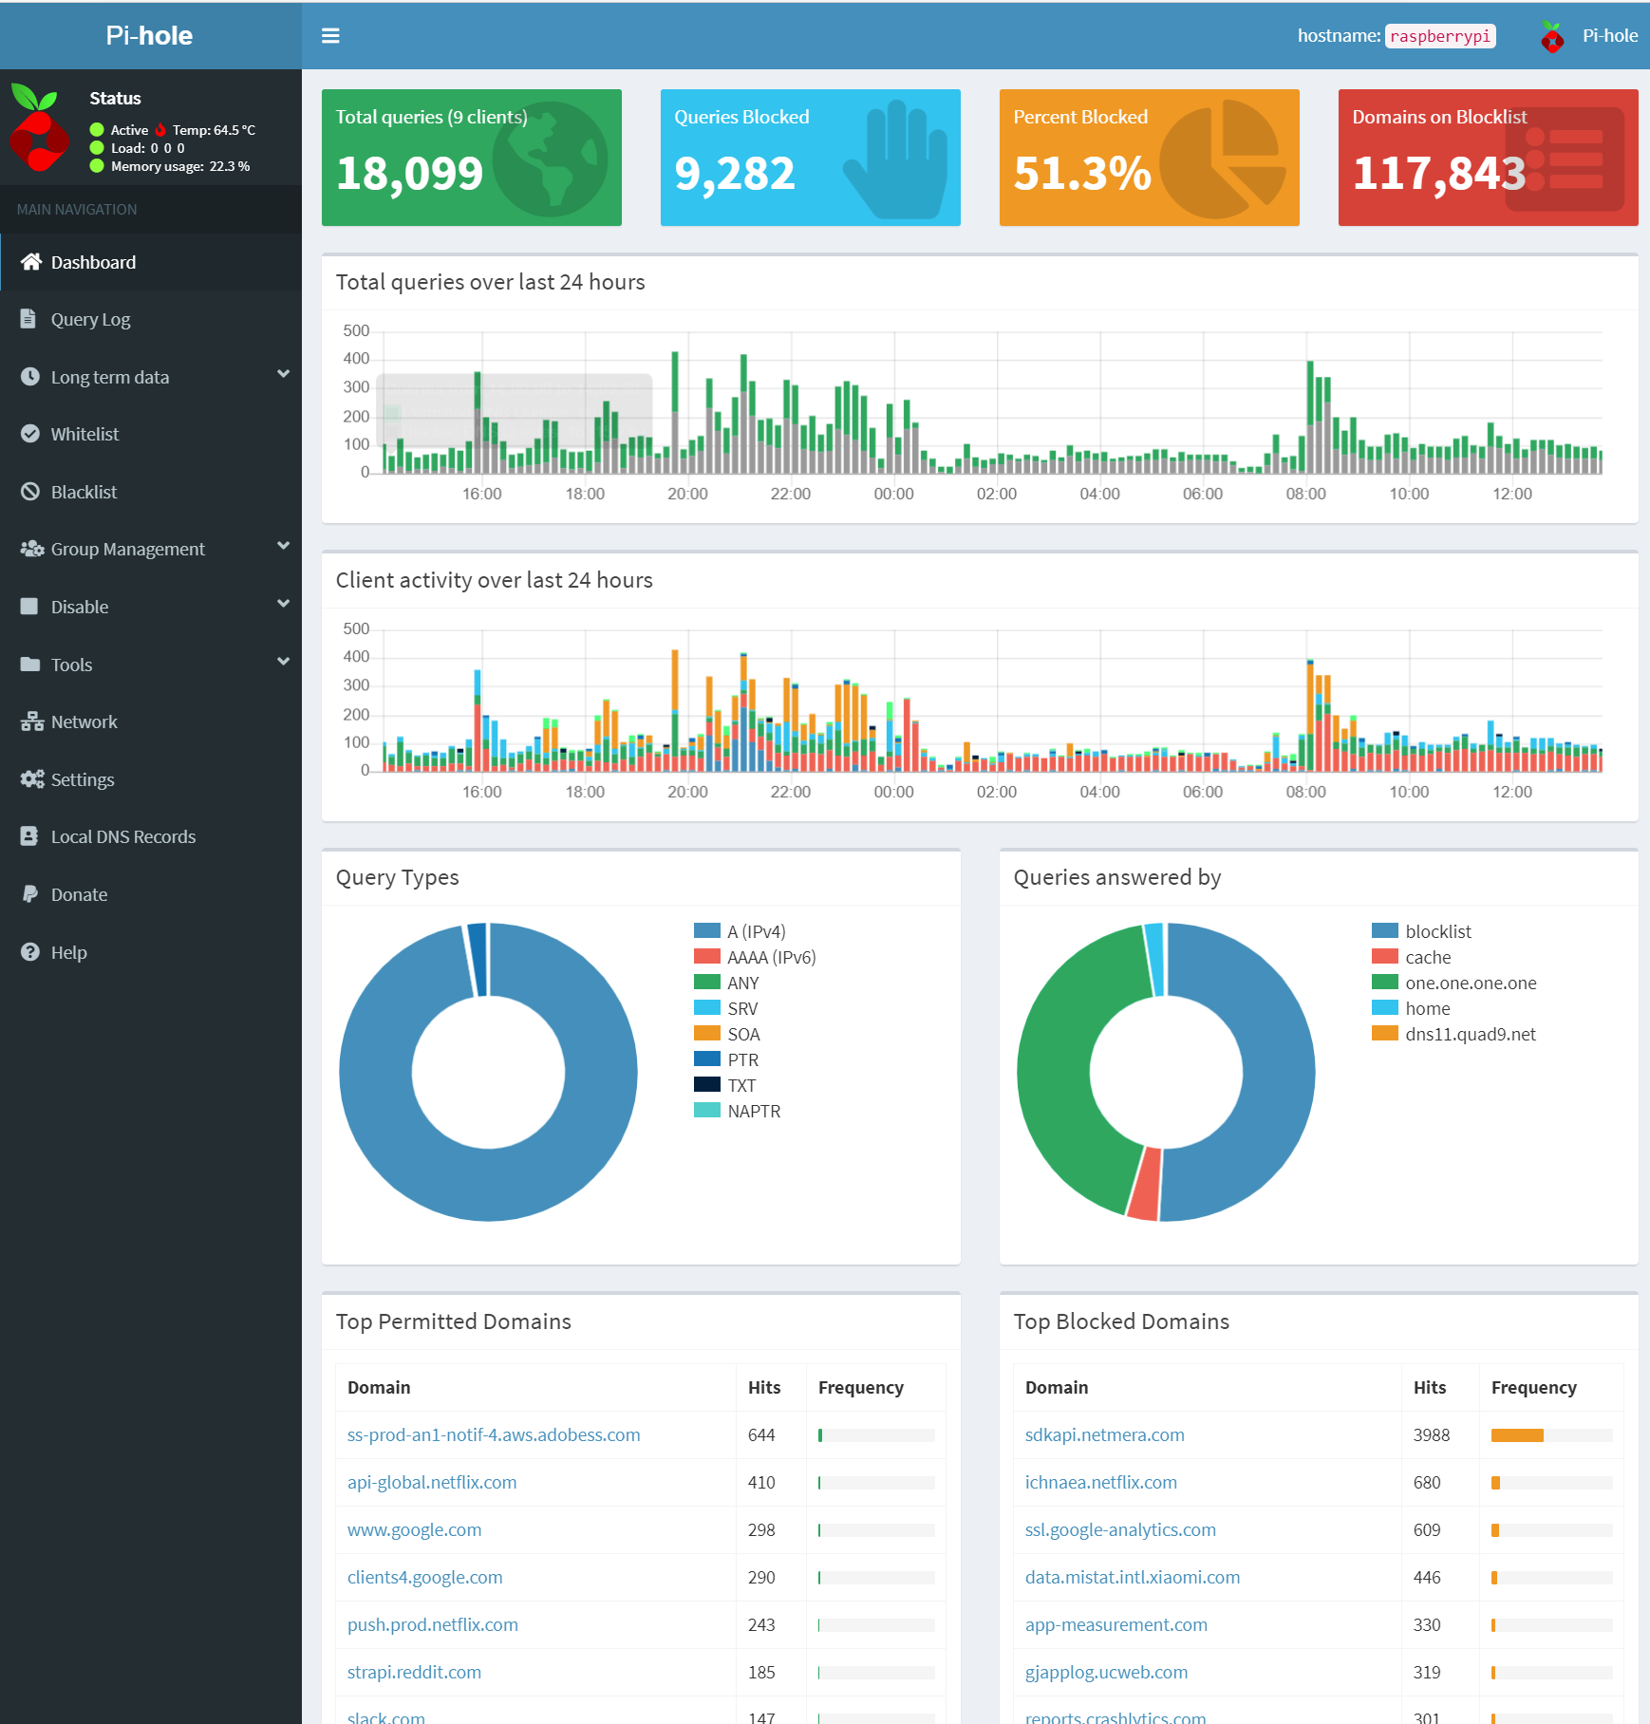Screen dimensions: 1650x1724
Task: Open www.google.com permitted domain link
Action: tap(414, 1529)
